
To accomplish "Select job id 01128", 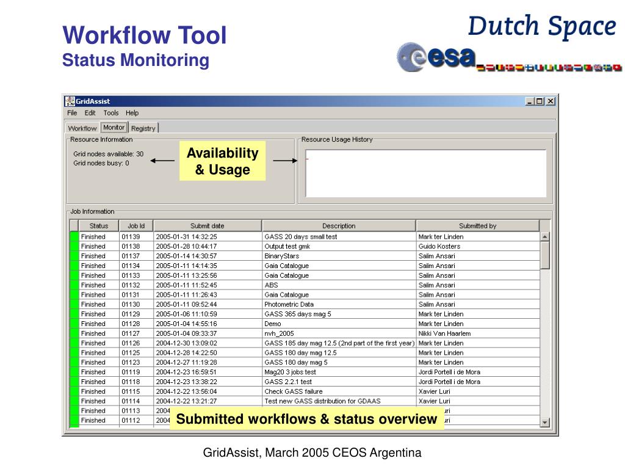I will (136, 324).
